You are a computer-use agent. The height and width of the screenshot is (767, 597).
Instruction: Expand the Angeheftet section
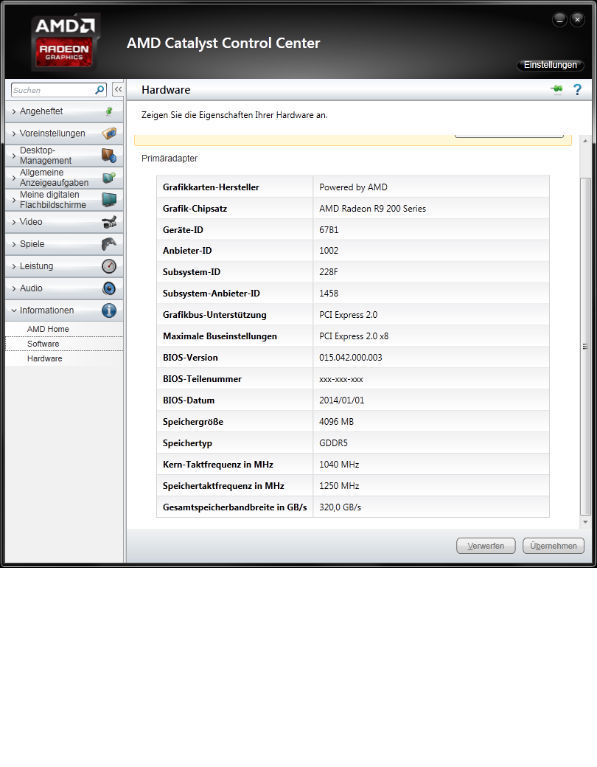(63, 111)
